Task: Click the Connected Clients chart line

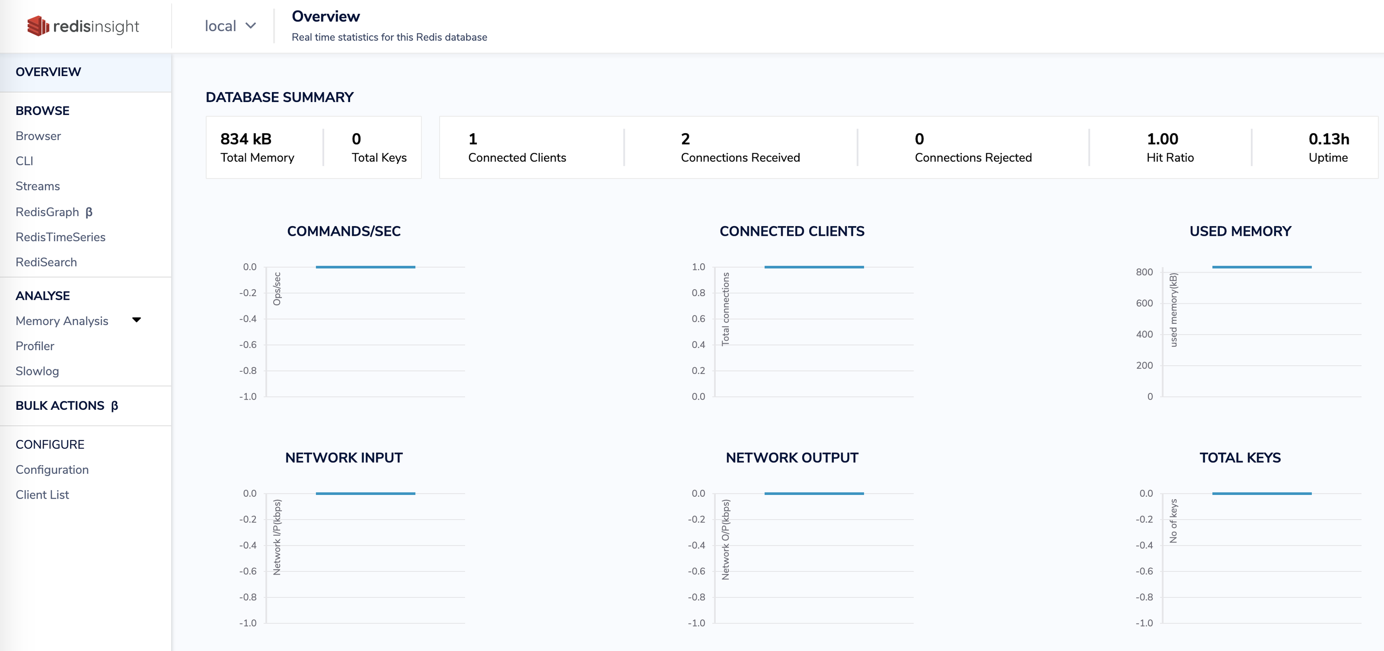Action: [814, 267]
